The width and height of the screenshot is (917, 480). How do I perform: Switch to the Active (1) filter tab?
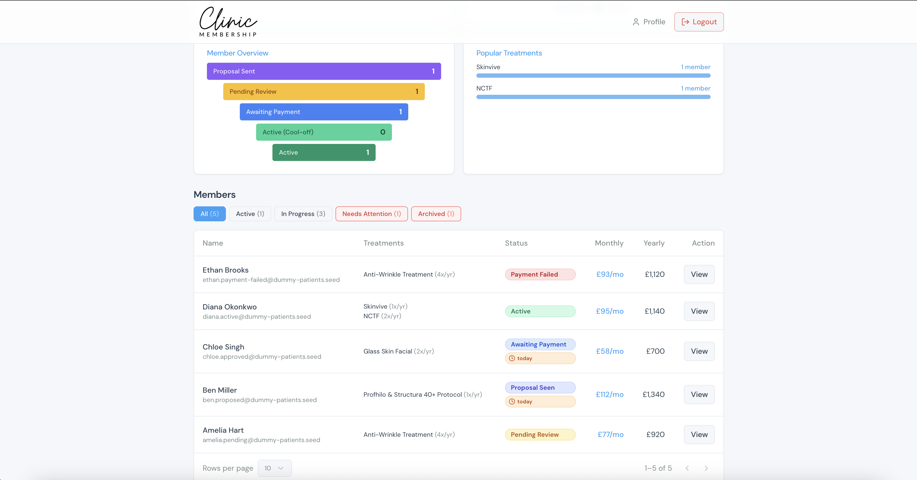[x=250, y=214]
